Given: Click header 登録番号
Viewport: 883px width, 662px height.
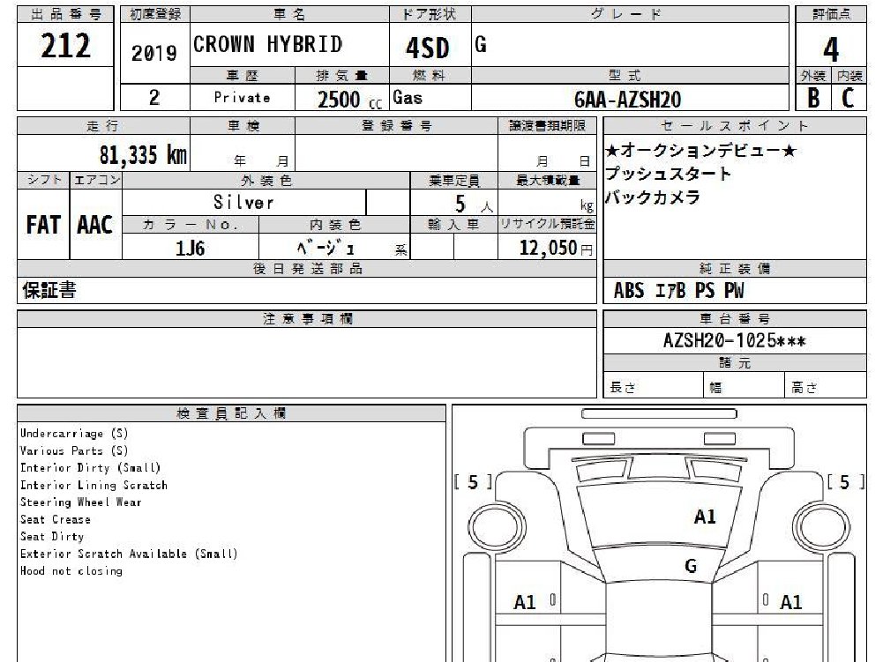Looking at the screenshot, I should pos(396,126).
